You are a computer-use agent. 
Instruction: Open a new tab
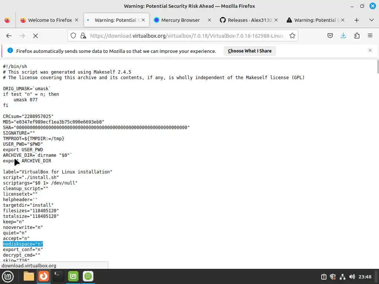[356, 20]
